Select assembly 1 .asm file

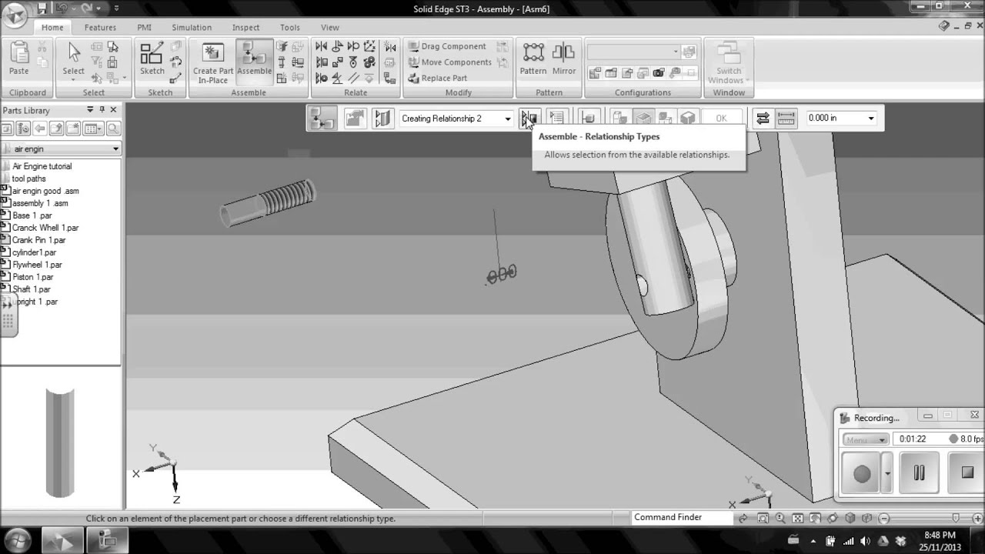40,203
